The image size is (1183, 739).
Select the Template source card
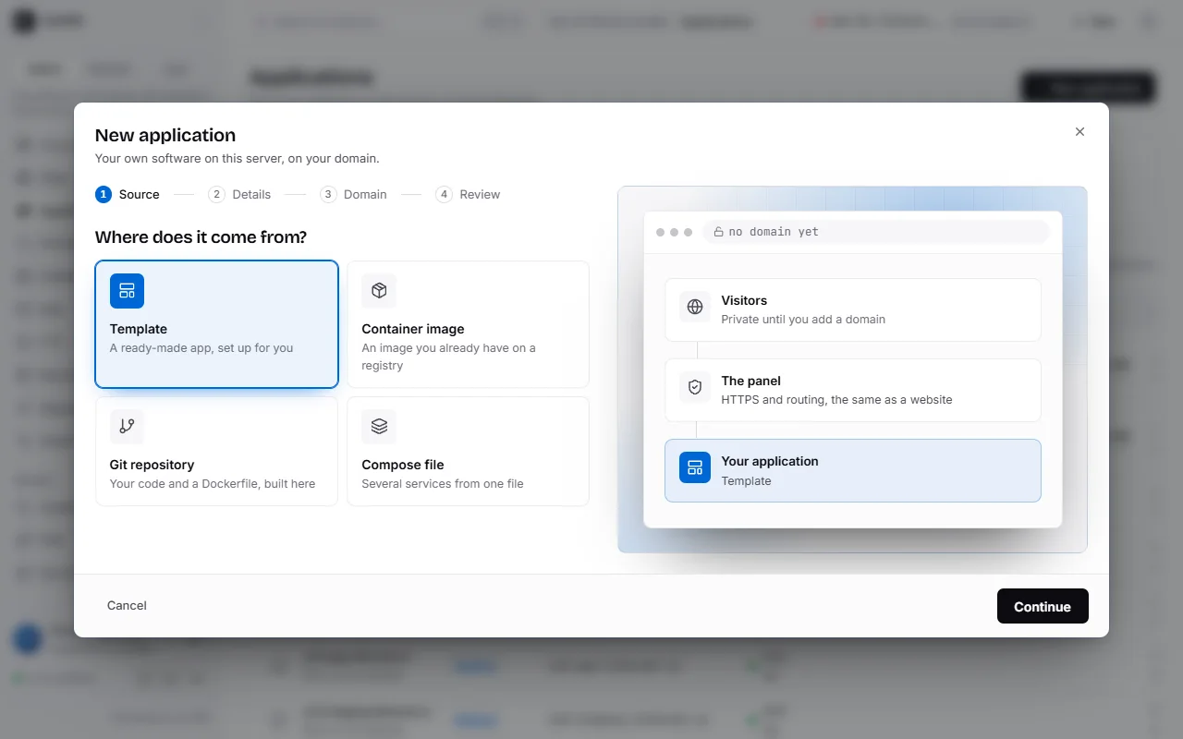216,324
